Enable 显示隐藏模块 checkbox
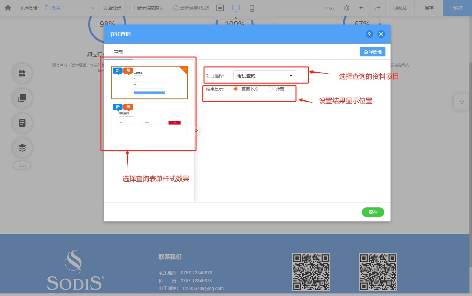Screen dimensions: 472x296 point(132,8)
